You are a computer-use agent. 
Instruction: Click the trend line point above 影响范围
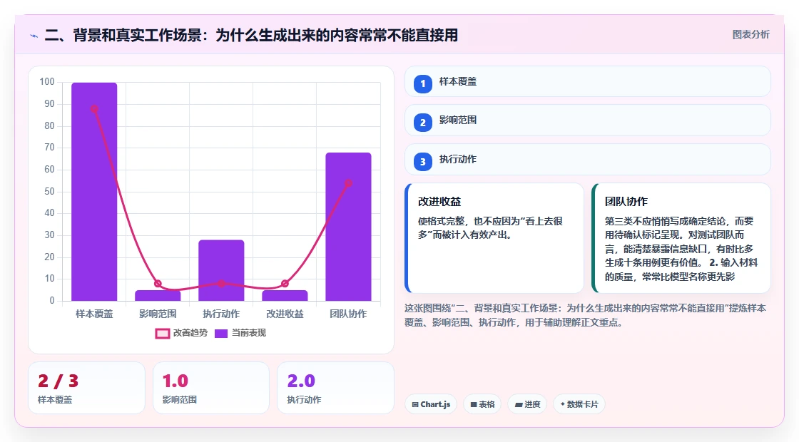pyautogui.click(x=158, y=284)
